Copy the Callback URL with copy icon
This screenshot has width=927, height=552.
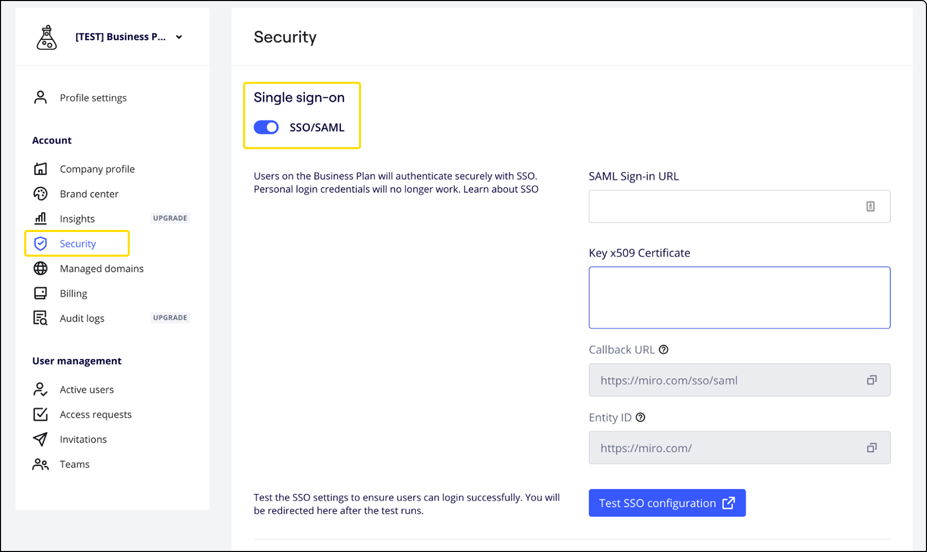871,380
